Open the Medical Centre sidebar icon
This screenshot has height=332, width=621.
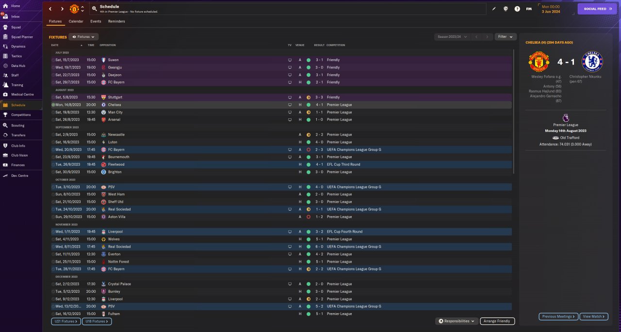[5, 94]
